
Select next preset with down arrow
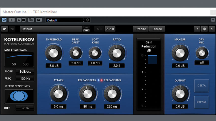86,31
